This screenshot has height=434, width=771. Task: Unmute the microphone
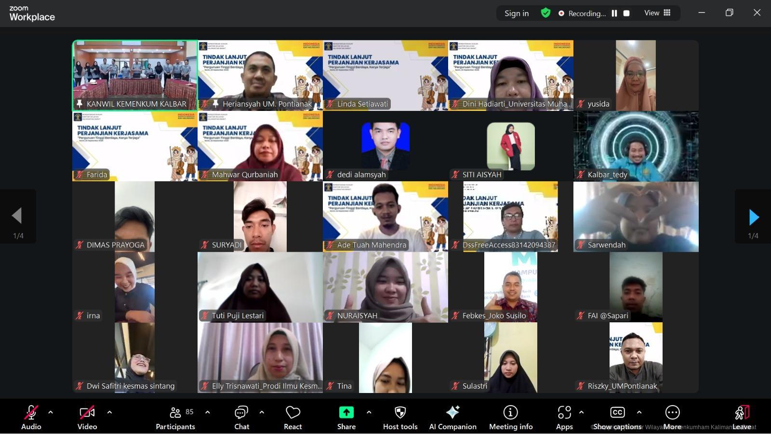[x=31, y=416]
